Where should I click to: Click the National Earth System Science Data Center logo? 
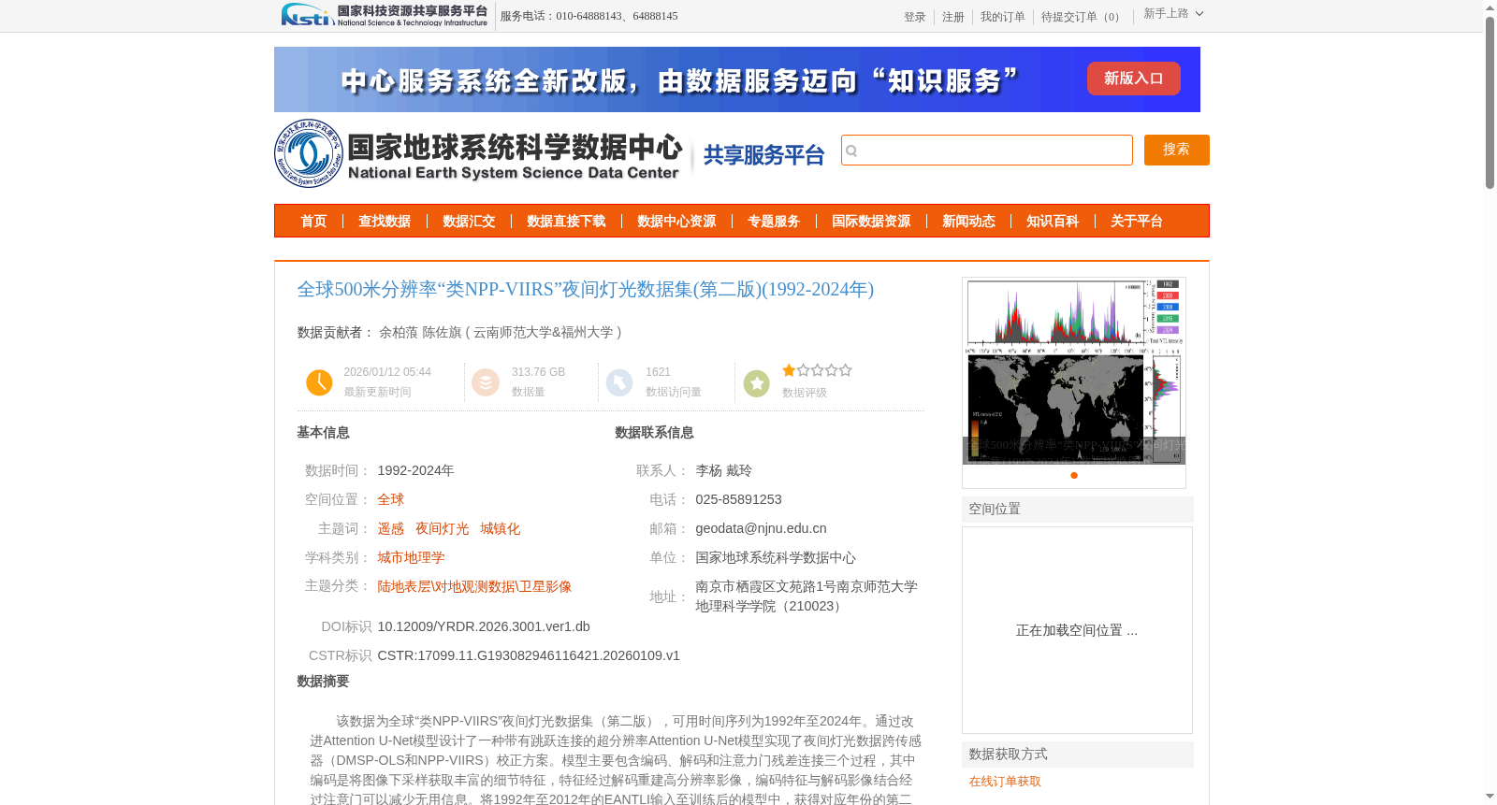[x=478, y=153]
